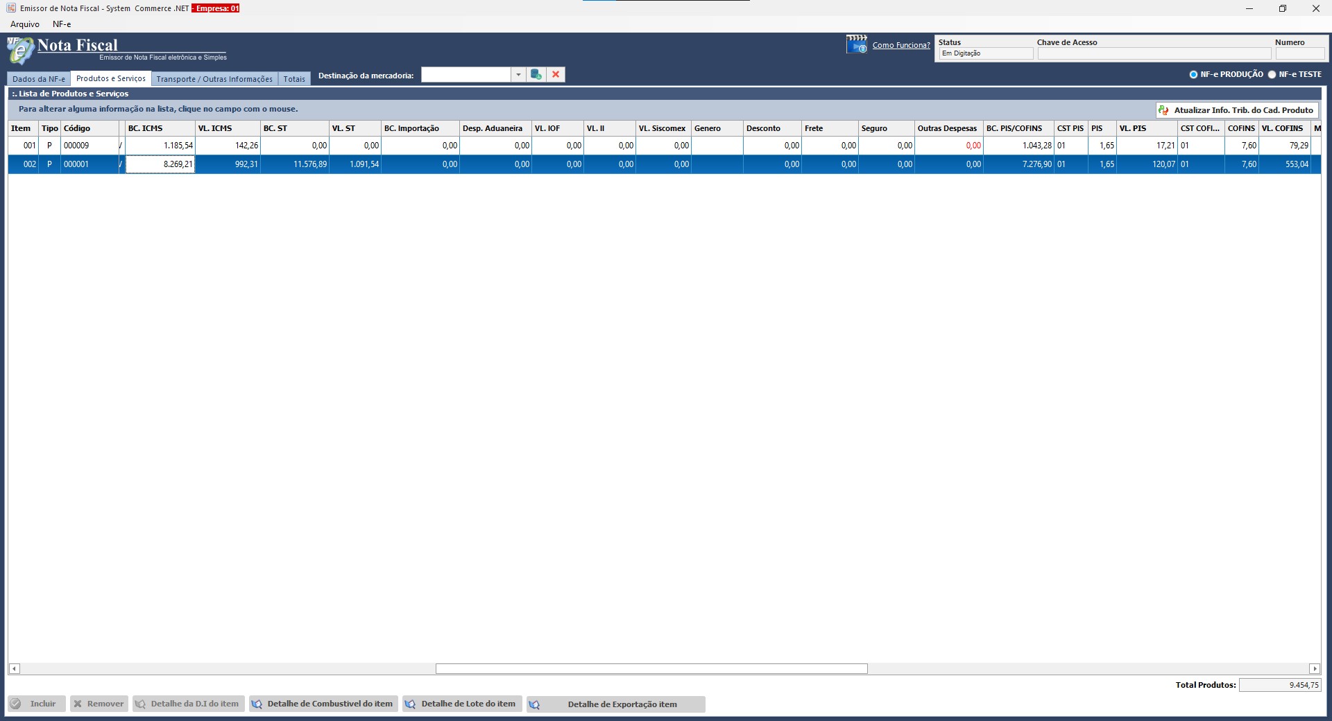Click the red X clear icon
The image size is (1332, 721).
pyautogui.click(x=556, y=75)
